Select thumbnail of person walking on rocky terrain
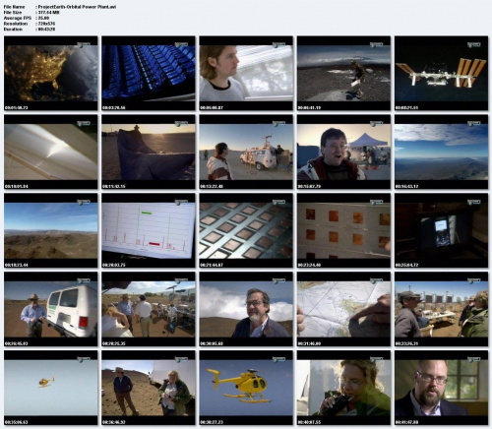492x429 pixels. pyautogui.click(x=343, y=73)
